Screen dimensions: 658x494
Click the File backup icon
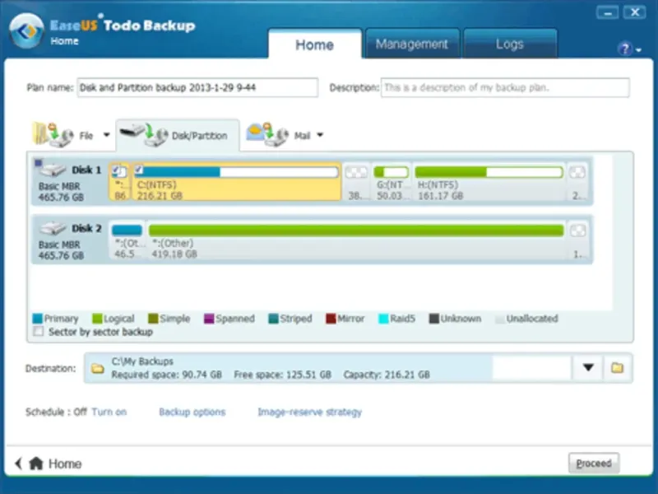53,134
